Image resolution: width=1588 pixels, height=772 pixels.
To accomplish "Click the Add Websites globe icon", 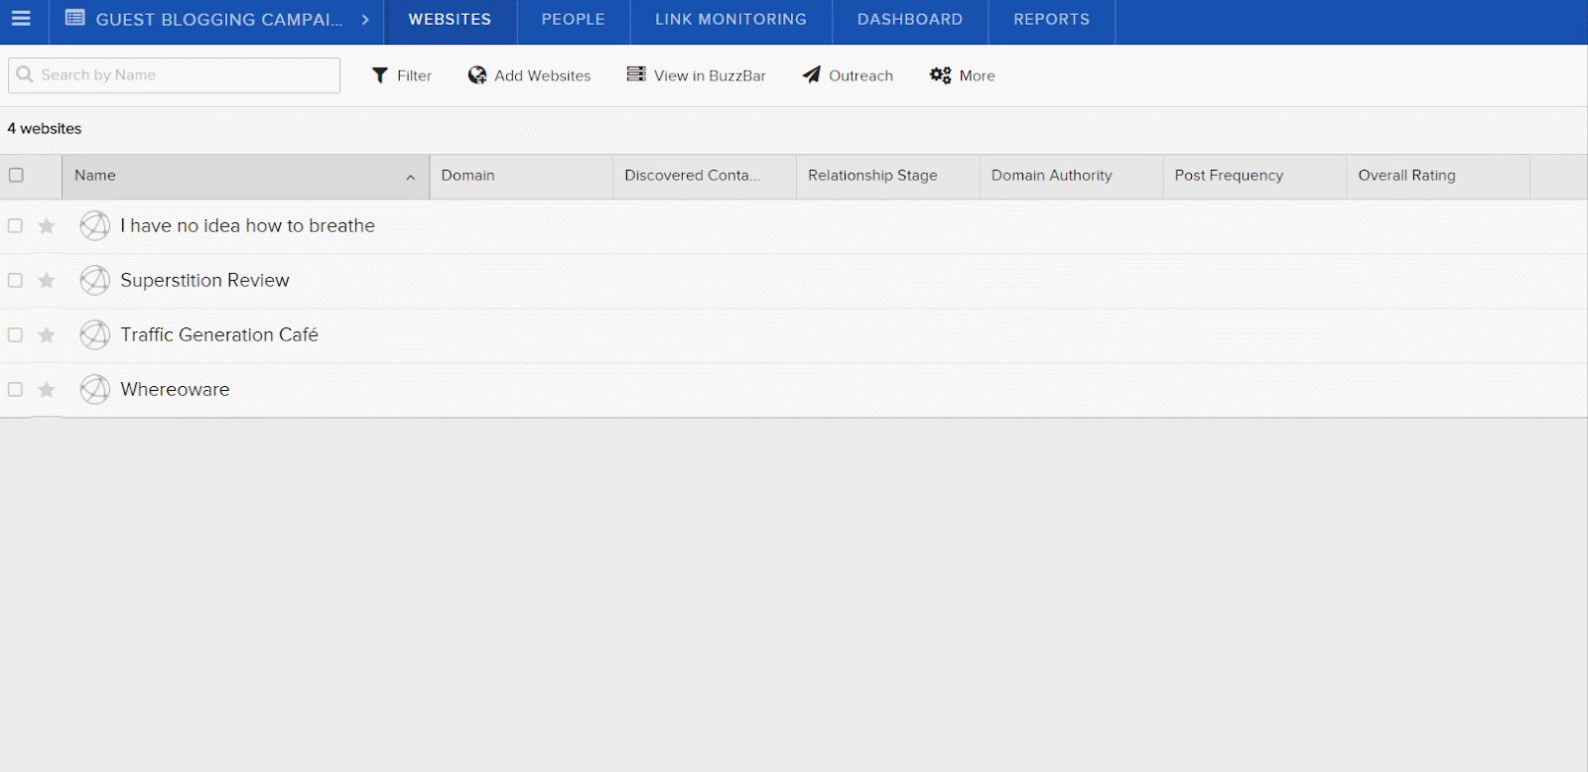I will pos(477,75).
